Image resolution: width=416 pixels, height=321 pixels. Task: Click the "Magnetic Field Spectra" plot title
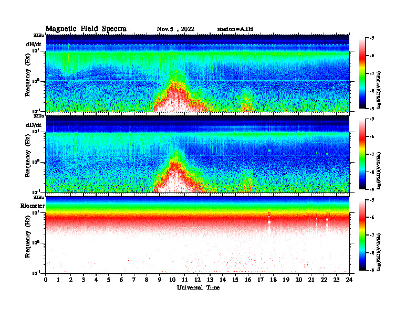[x=86, y=29]
